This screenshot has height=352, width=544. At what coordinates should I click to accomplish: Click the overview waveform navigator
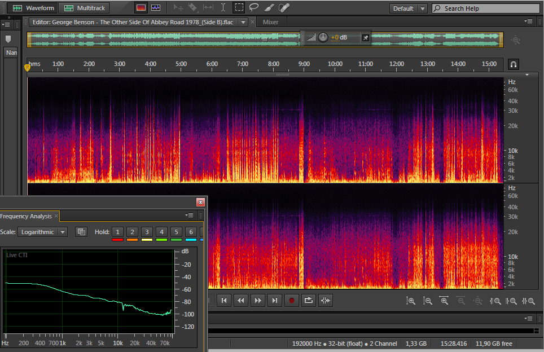tap(265, 40)
